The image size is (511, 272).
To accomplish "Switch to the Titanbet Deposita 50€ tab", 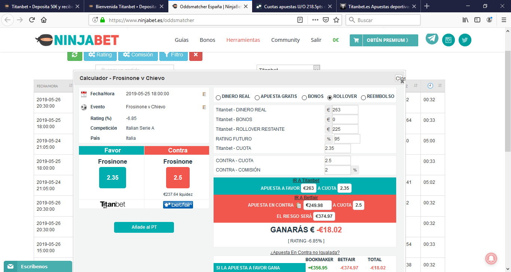I will 42,6.
